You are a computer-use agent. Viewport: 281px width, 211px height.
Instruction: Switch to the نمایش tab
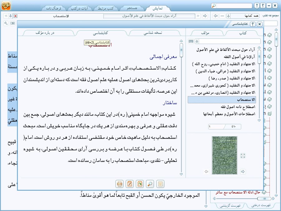pyautogui.click(x=157, y=8)
